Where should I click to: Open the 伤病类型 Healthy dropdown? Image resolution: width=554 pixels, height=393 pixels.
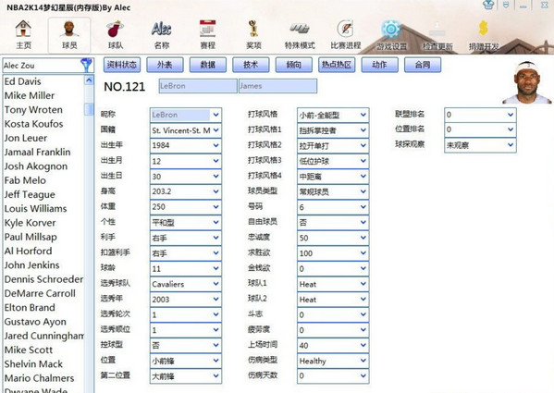tap(333, 361)
